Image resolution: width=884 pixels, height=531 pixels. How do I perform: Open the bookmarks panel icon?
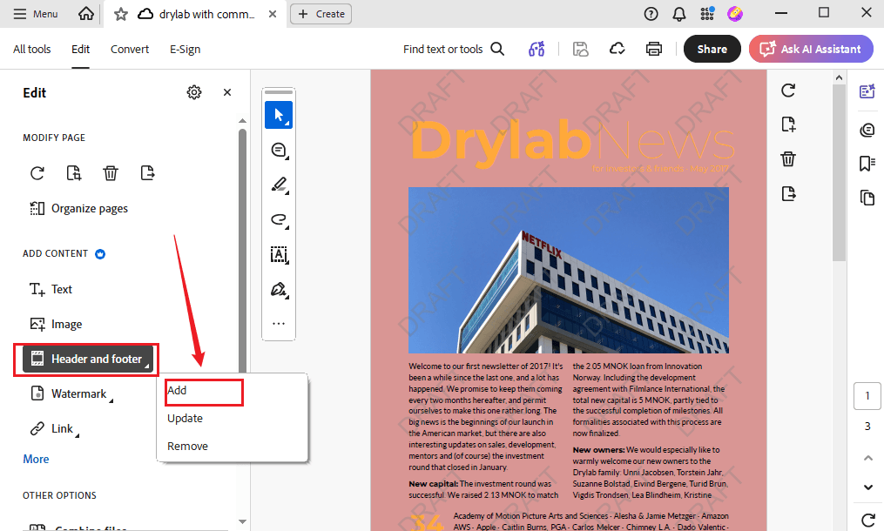click(x=867, y=164)
